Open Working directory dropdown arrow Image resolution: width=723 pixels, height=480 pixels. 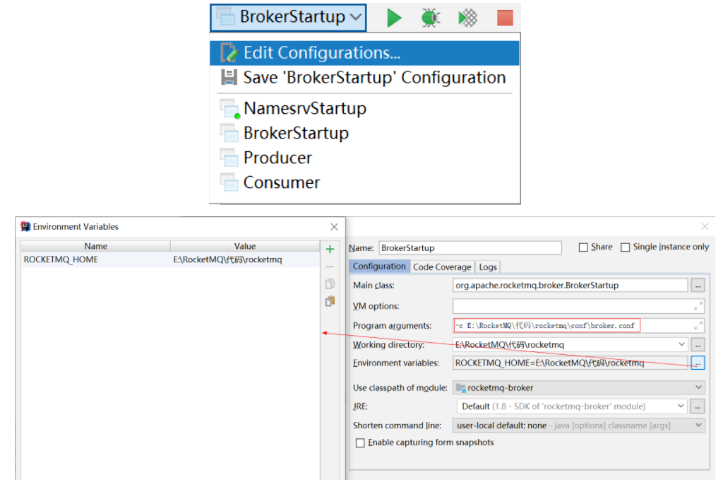coord(681,344)
